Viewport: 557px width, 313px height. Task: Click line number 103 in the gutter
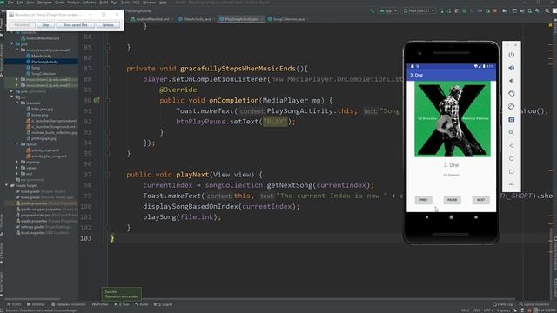tap(85, 238)
